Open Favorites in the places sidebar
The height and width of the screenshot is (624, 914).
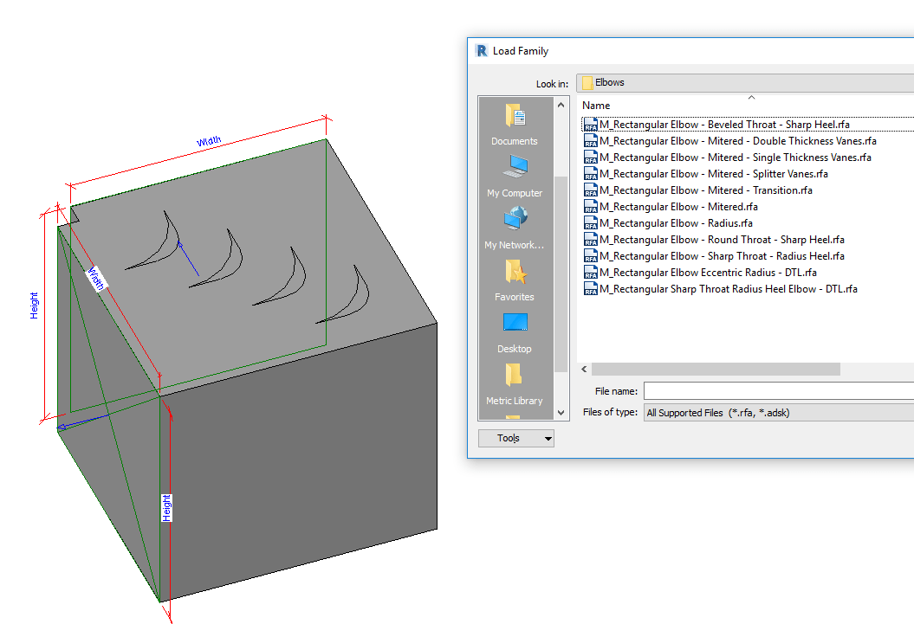(515, 280)
